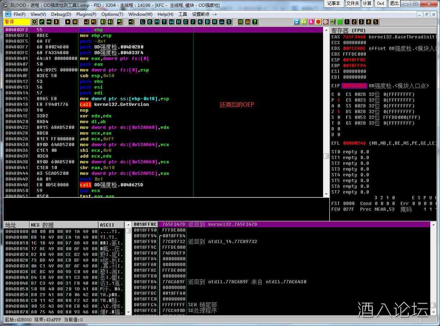This screenshot has width=440, height=326.
Task: Select numbered toolbar button 3
Action: point(362,22)
